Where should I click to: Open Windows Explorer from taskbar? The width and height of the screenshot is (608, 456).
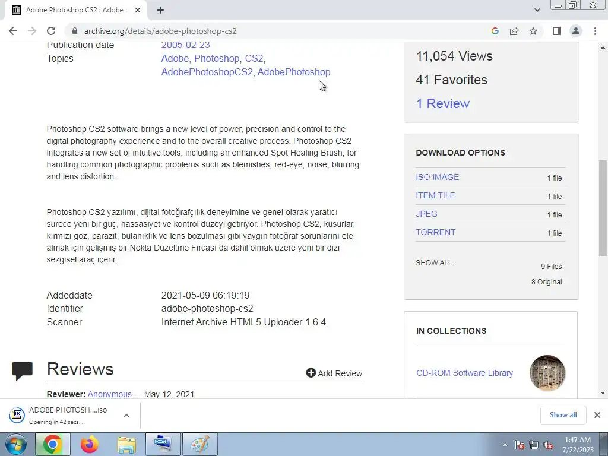pyautogui.click(x=126, y=444)
